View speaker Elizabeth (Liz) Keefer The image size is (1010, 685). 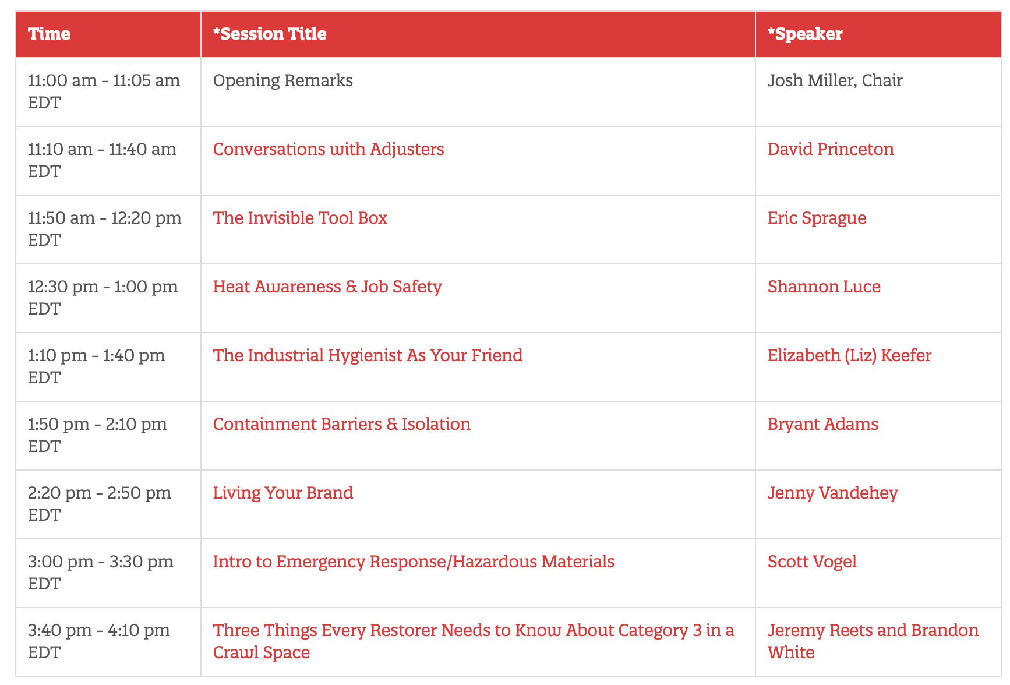tap(849, 355)
